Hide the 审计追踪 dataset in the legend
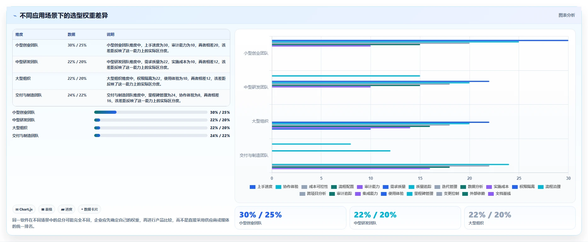588x242 pixels. pos(340,194)
